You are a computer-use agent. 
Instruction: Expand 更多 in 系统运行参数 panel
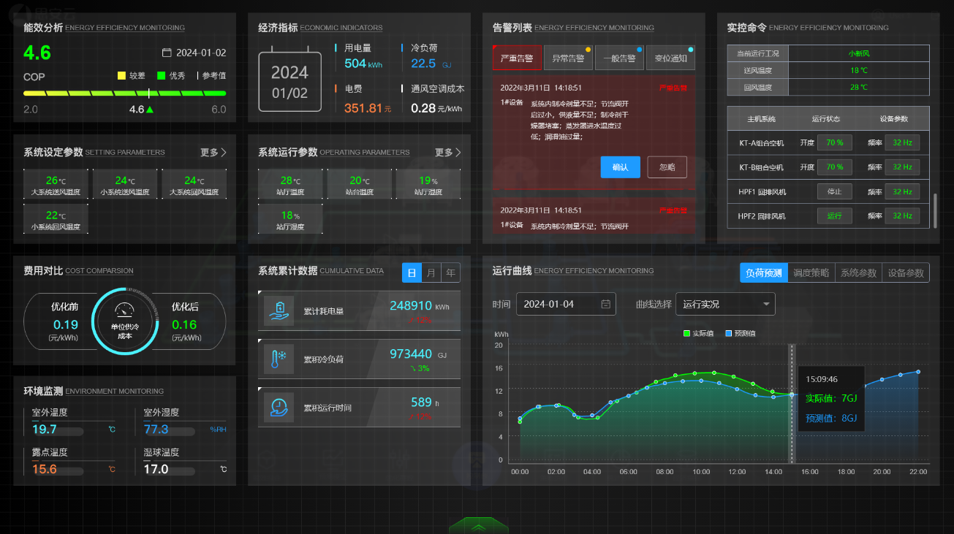(448, 153)
